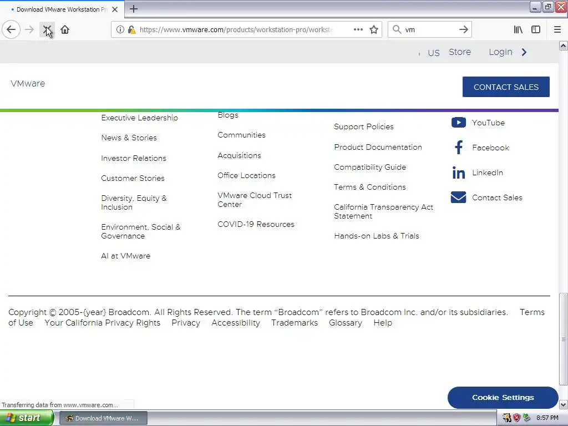The image size is (568, 426).
Task: Open Your California Privacy Rights
Action: click(x=102, y=323)
